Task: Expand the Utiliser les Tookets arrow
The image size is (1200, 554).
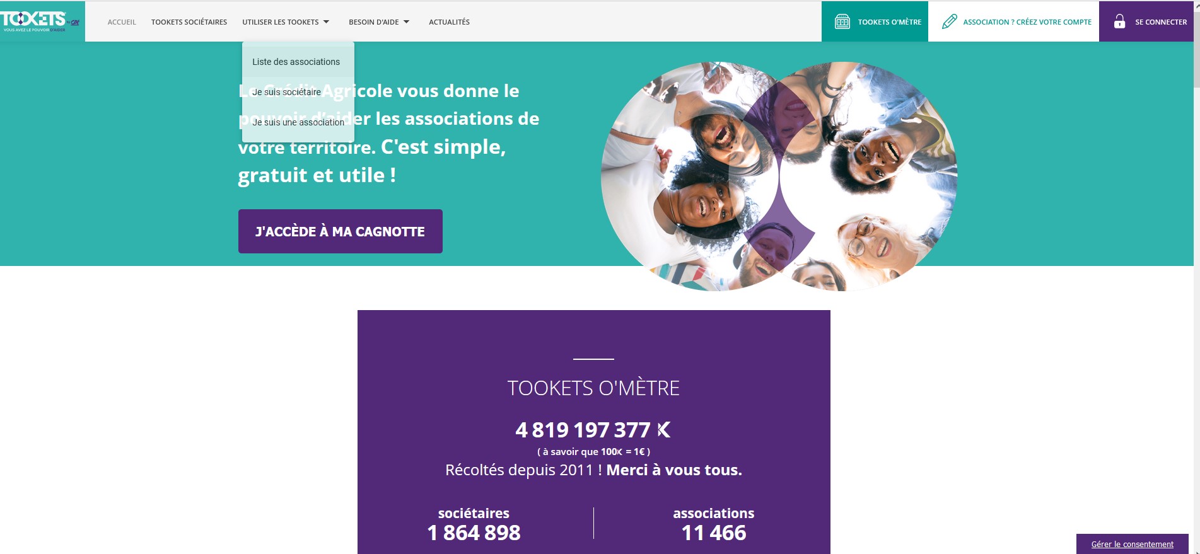Action: (x=326, y=22)
